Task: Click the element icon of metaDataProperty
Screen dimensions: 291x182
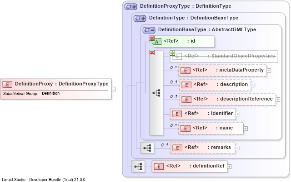Action: [x=186, y=71]
